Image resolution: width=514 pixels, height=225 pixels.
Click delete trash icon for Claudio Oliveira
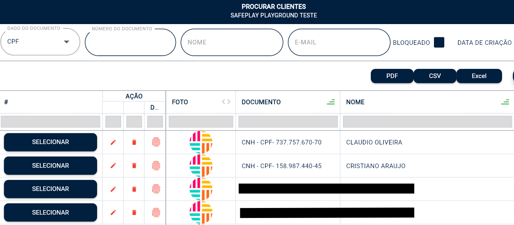click(x=134, y=142)
